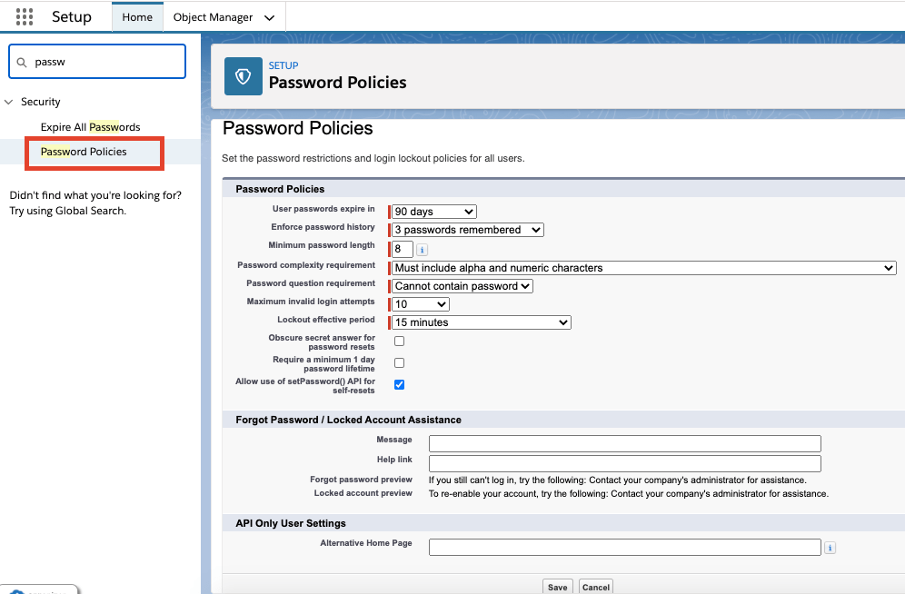Switch to the Home tab
This screenshot has height=594, width=905.
pos(137,17)
